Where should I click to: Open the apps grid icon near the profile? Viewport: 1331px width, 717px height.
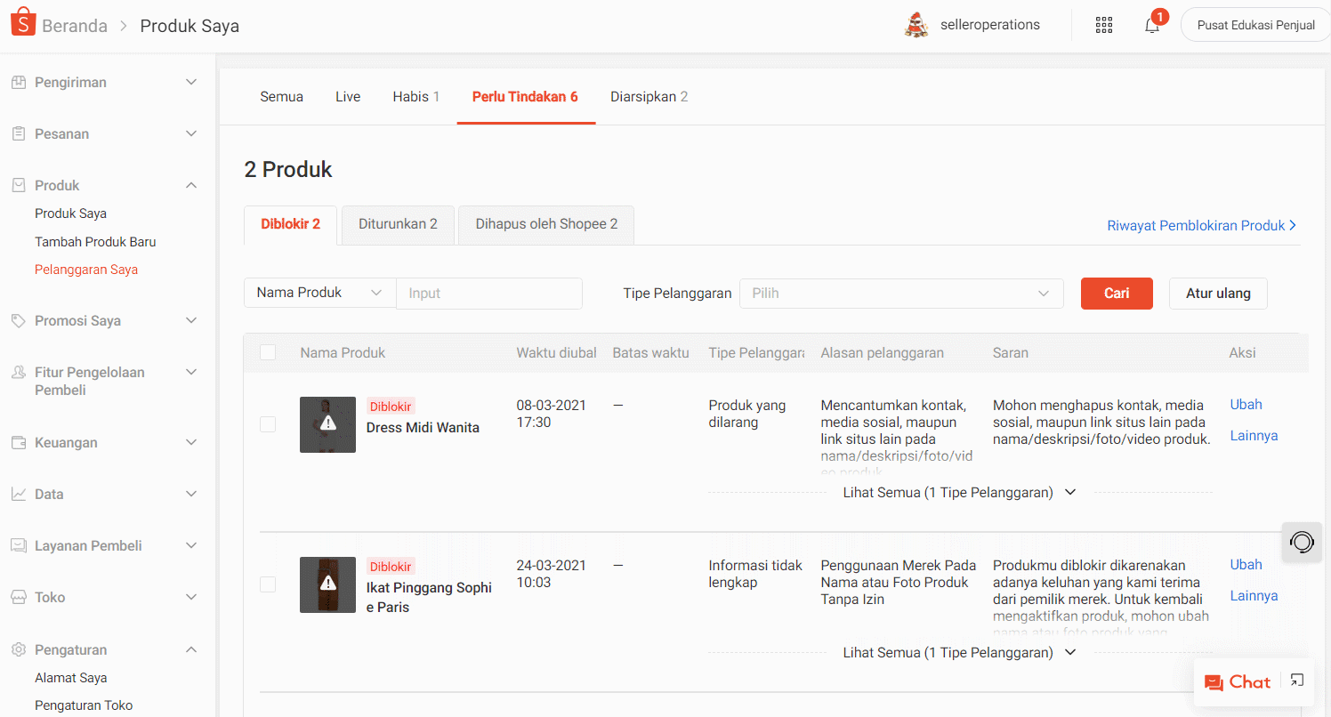[x=1103, y=24]
